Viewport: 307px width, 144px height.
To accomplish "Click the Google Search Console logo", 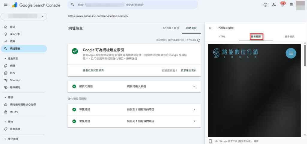I will [36, 5].
